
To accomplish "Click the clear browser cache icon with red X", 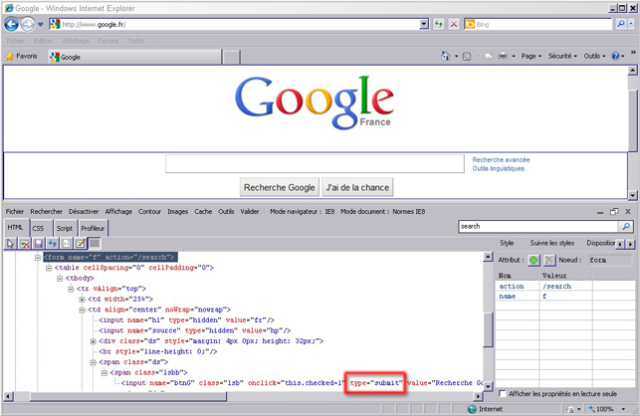I will click(25, 244).
